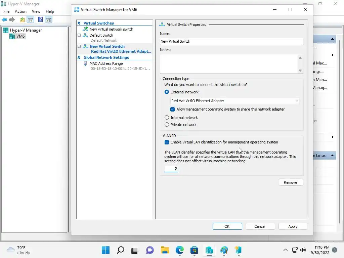The height and width of the screenshot is (258, 344).
Task: Click the Apply button
Action: [293, 226]
